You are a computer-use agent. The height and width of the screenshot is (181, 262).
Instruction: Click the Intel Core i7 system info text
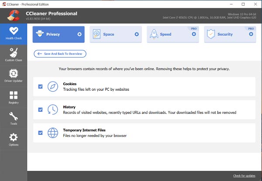click(209, 17)
